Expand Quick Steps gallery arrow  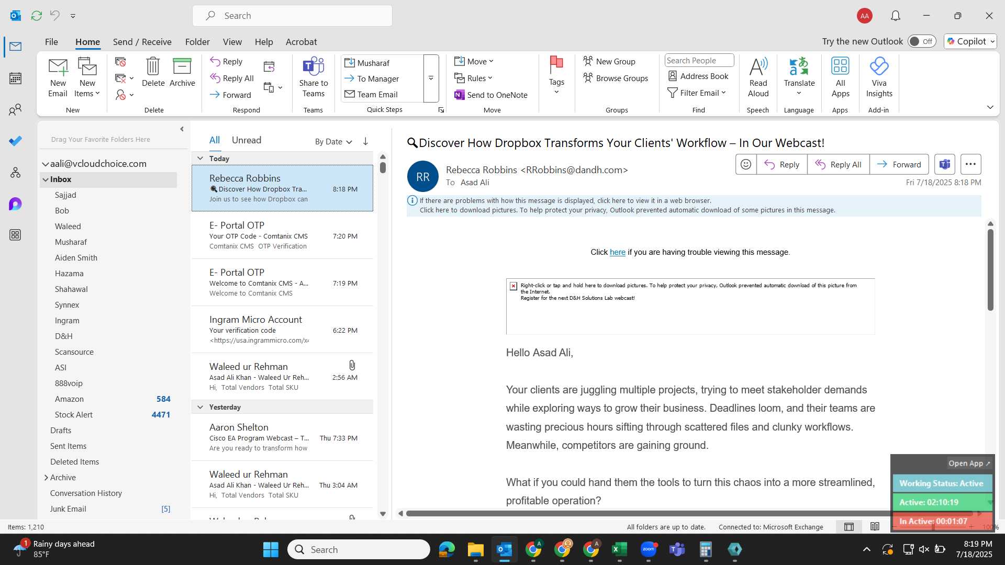[x=431, y=78]
